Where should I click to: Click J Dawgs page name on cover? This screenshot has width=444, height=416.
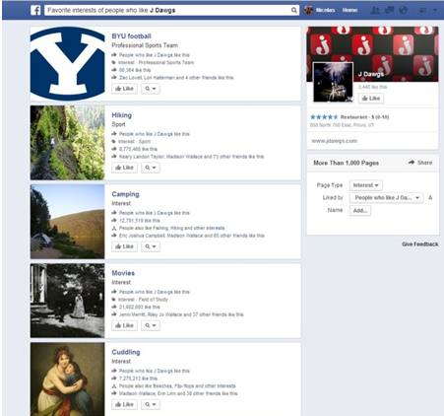tap(371, 74)
